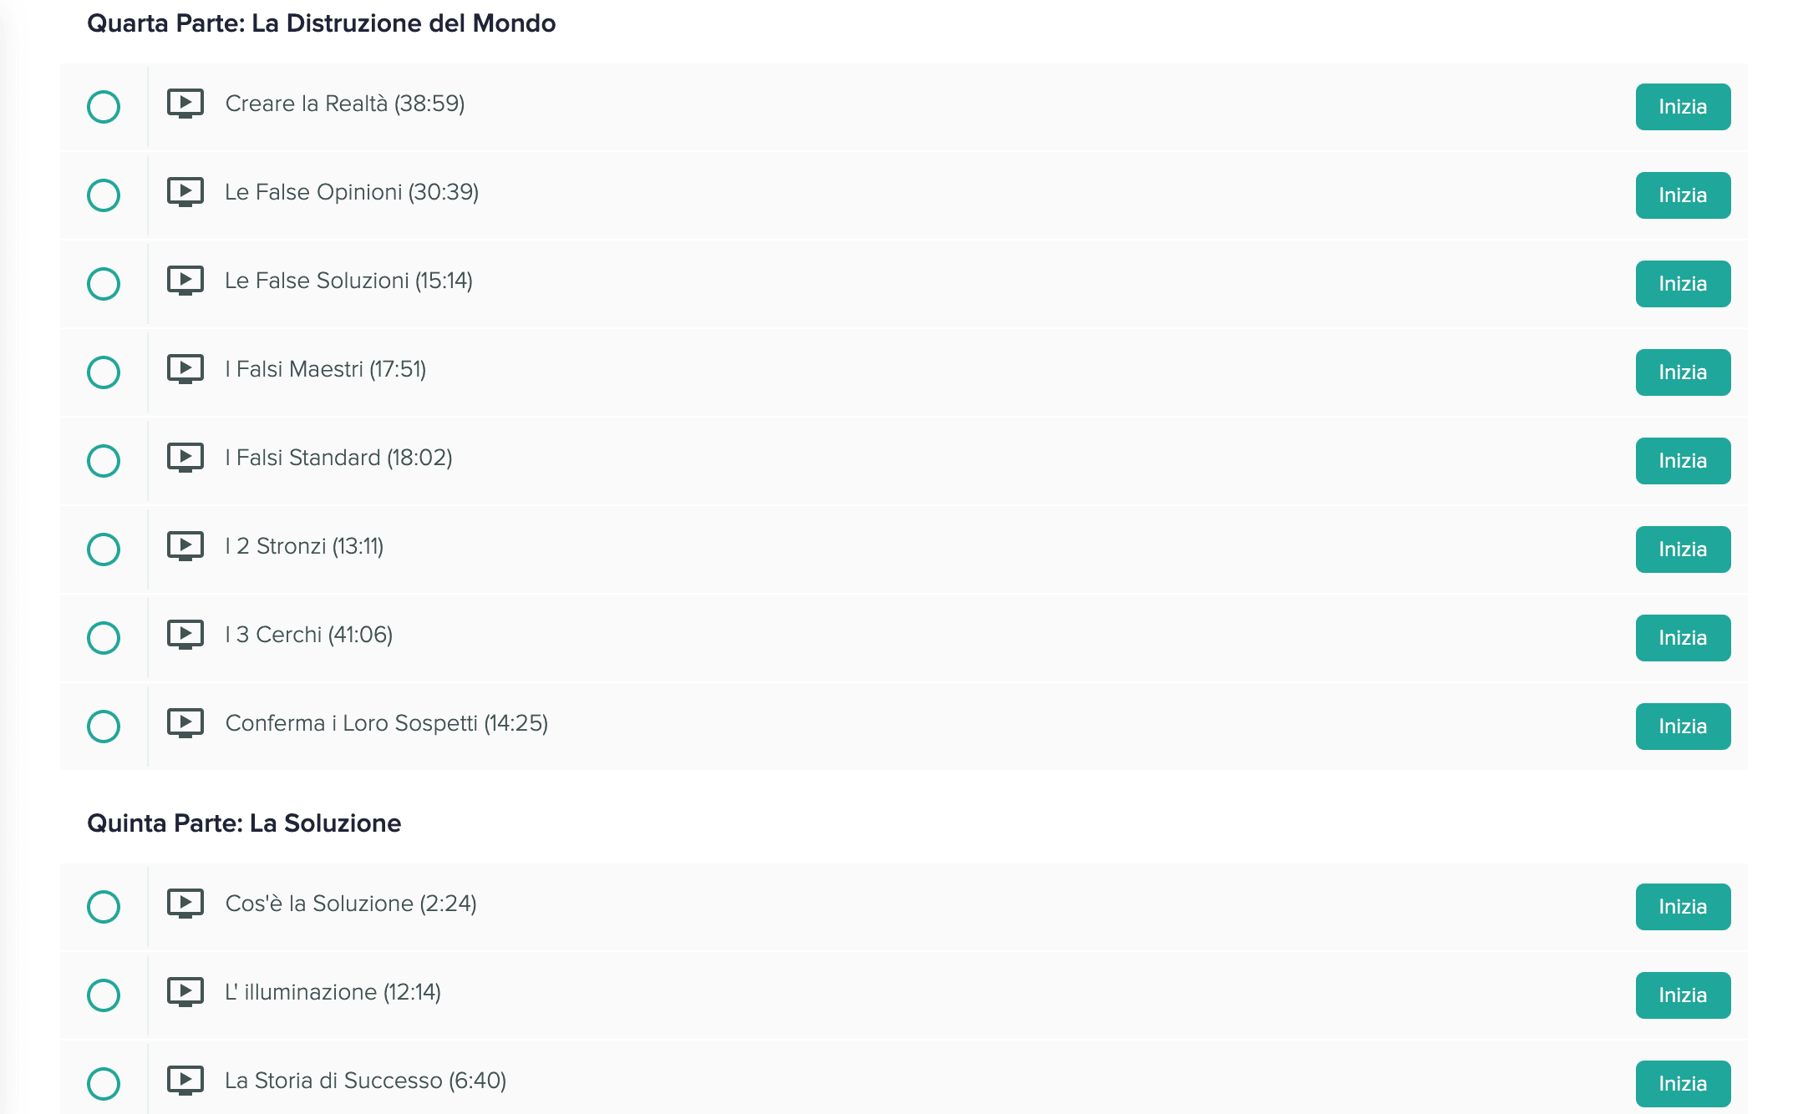Click the video icon next to Le False Soluzioni
Viewport: 1798px width, 1114px height.
point(185,281)
